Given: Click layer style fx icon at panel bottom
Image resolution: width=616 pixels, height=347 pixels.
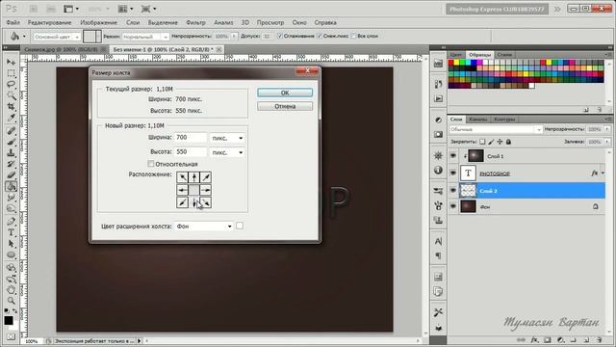Looking at the screenshot, I should [534, 340].
